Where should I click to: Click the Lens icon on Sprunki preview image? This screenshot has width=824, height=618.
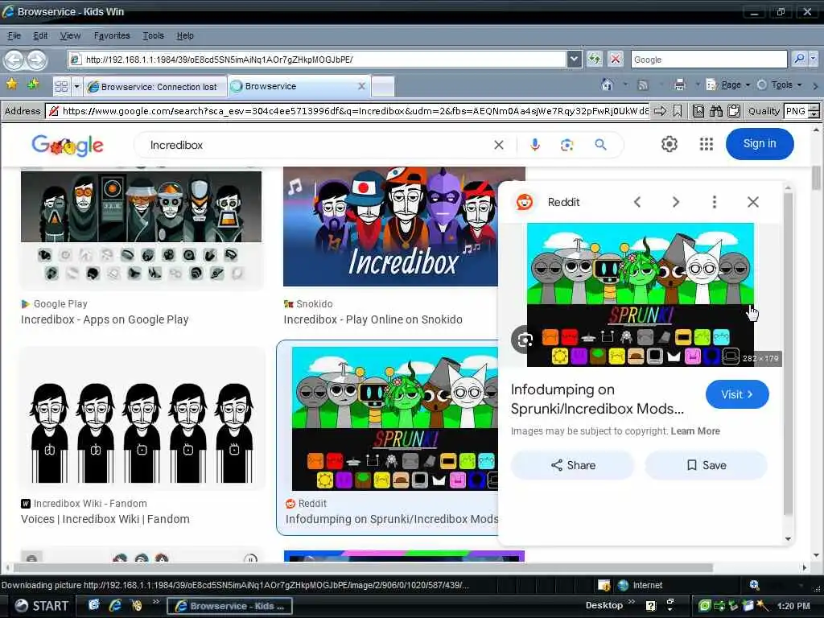[x=524, y=340]
